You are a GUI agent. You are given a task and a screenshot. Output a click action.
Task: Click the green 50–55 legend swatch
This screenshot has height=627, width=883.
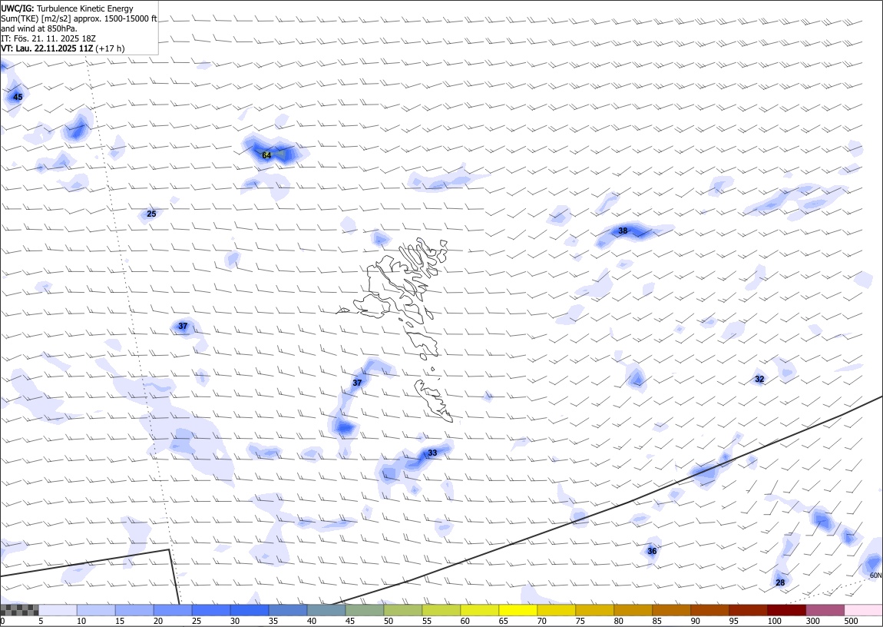tap(402, 610)
